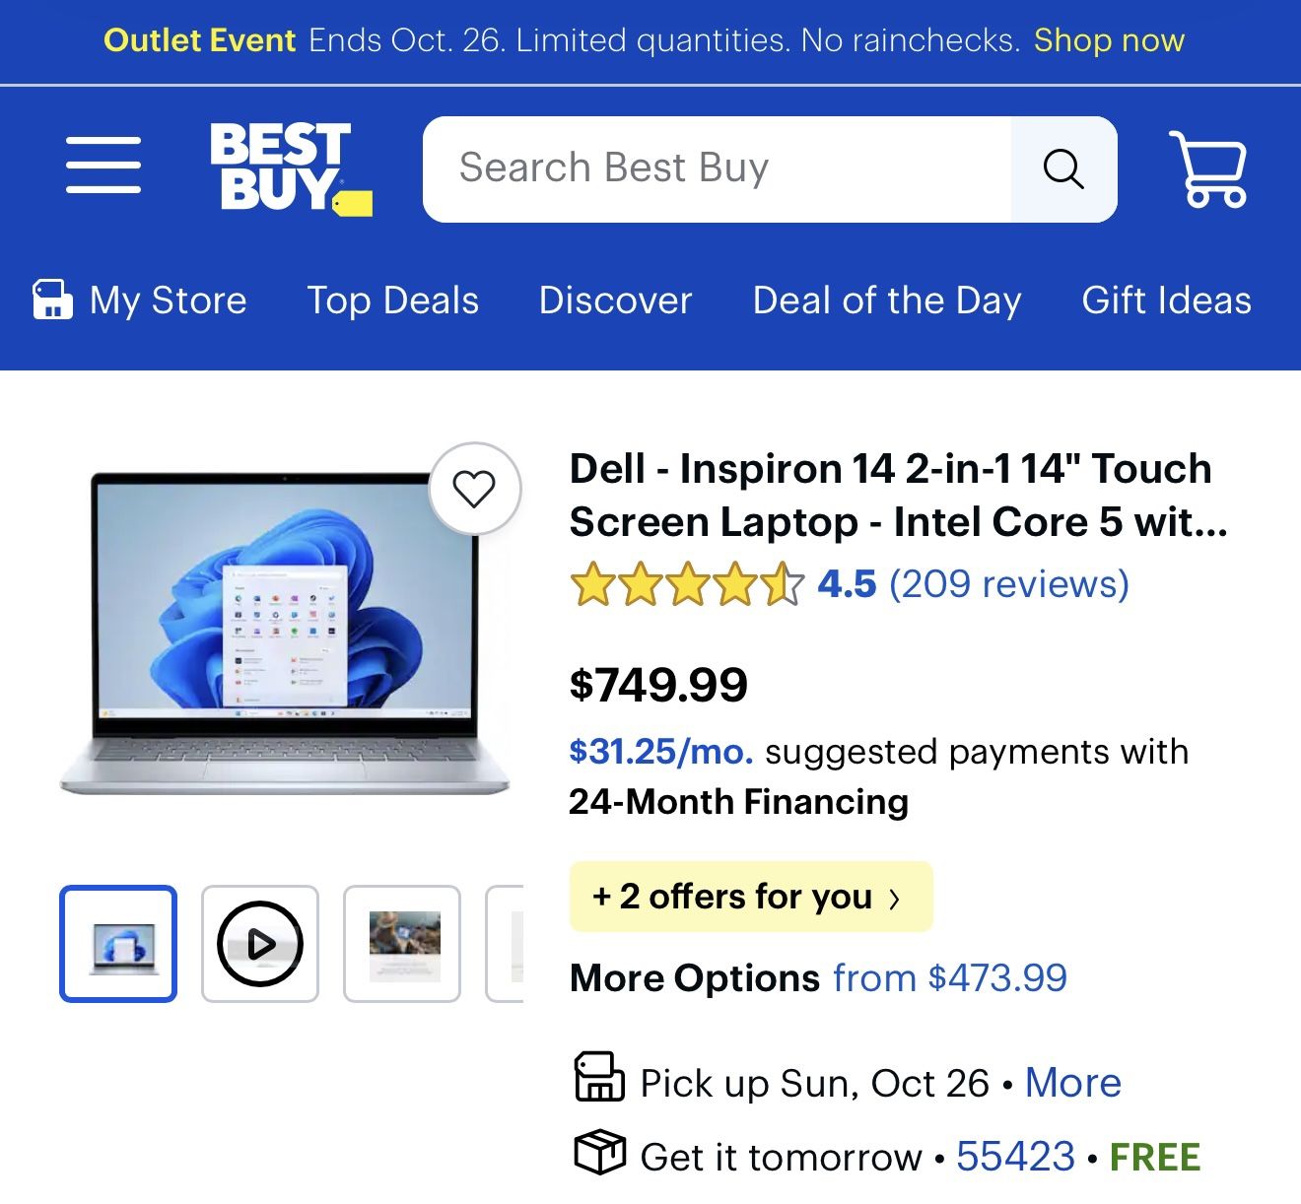The width and height of the screenshot is (1301, 1204).
Task: Open Deal of the Day
Action: (x=886, y=301)
